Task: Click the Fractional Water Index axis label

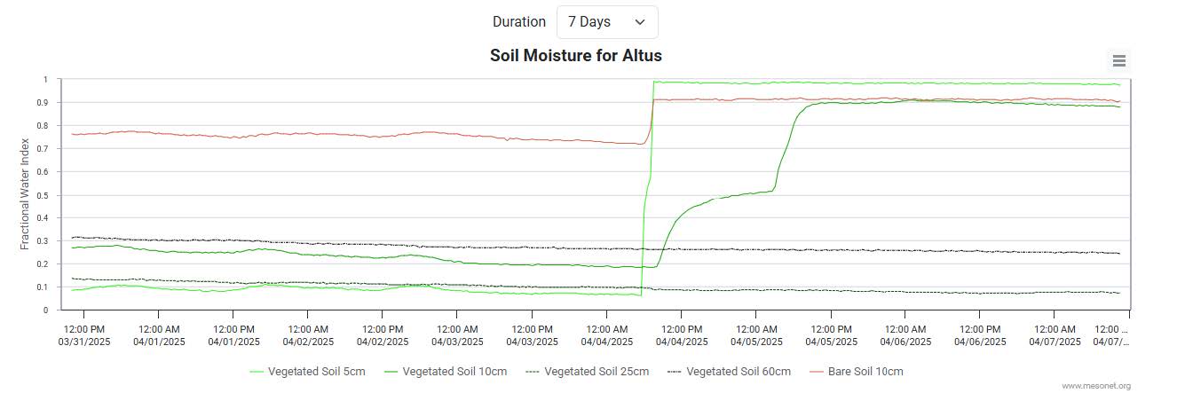Action: tap(25, 194)
